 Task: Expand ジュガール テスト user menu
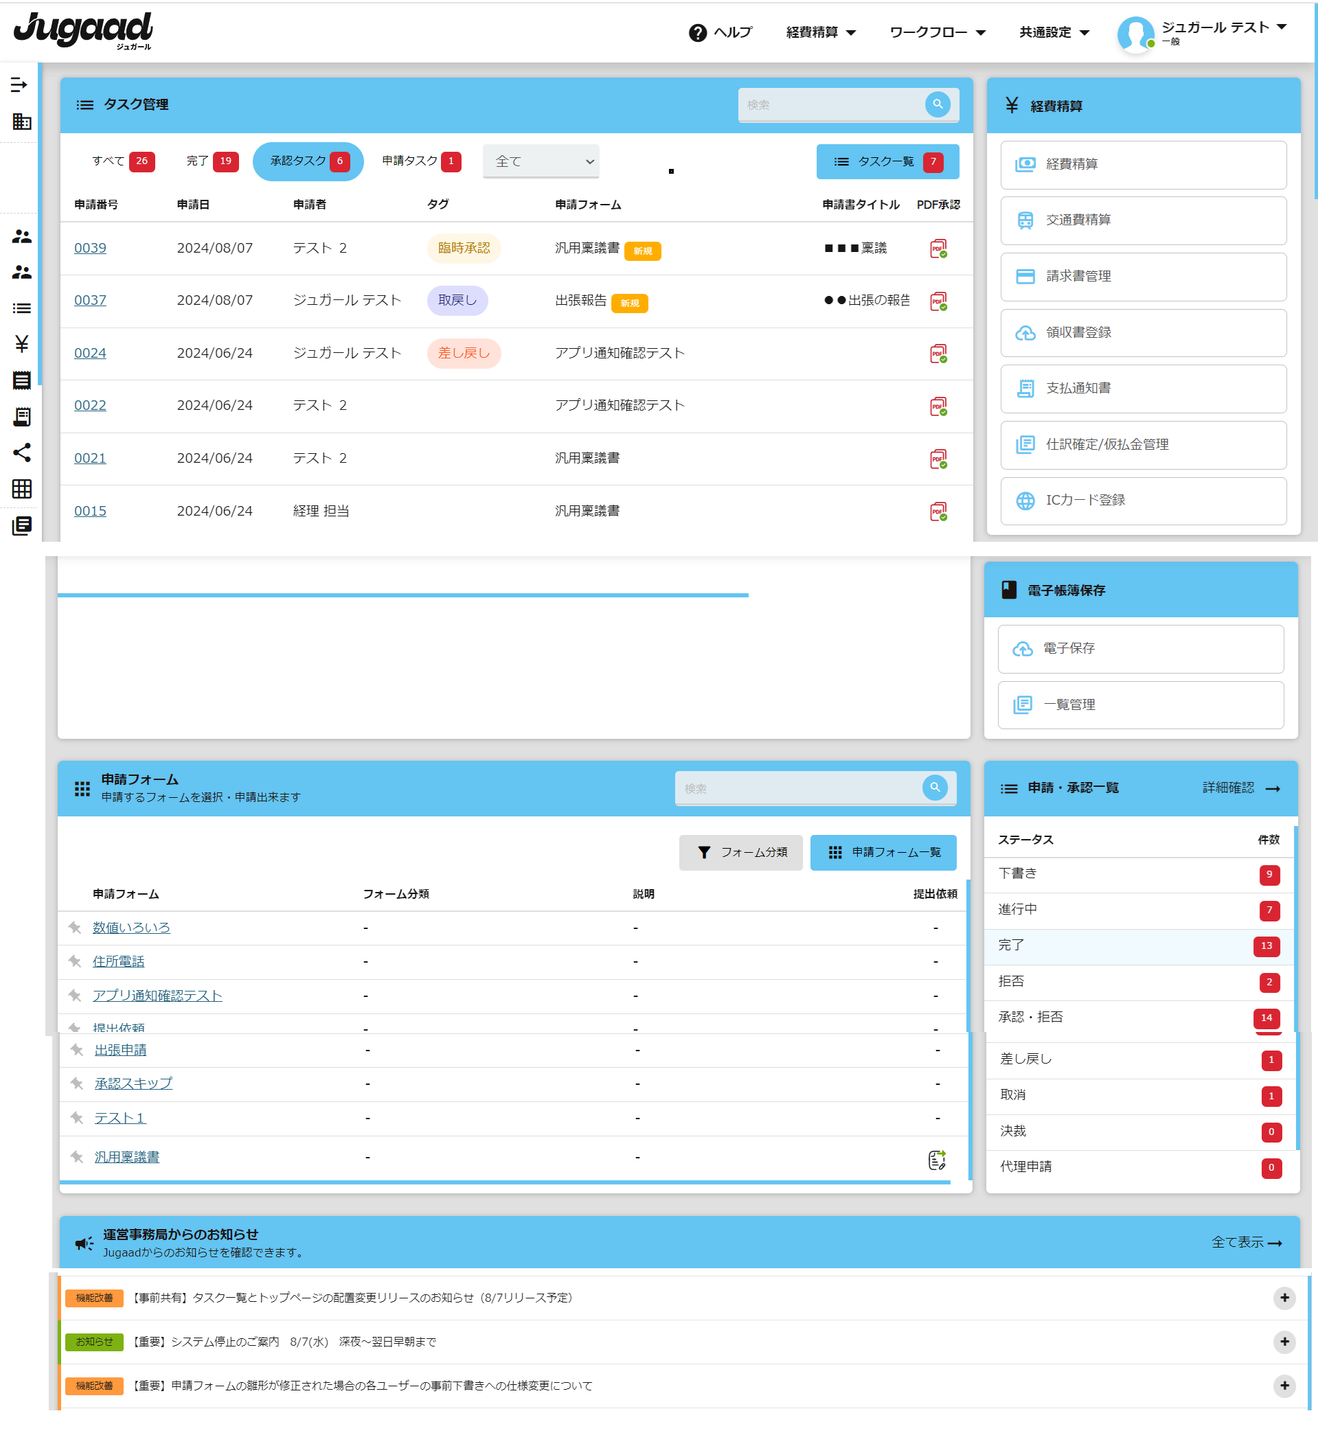click(1224, 29)
